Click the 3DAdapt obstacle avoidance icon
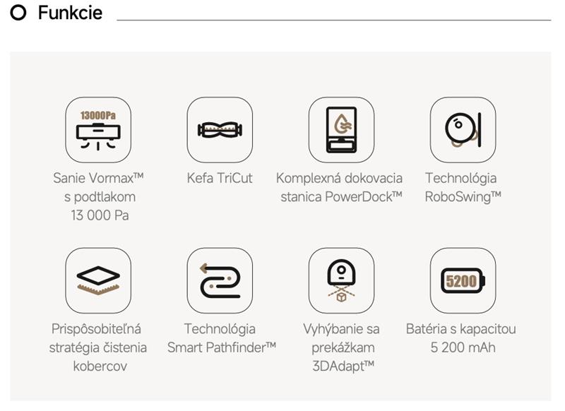The image size is (565, 411). (341, 280)
